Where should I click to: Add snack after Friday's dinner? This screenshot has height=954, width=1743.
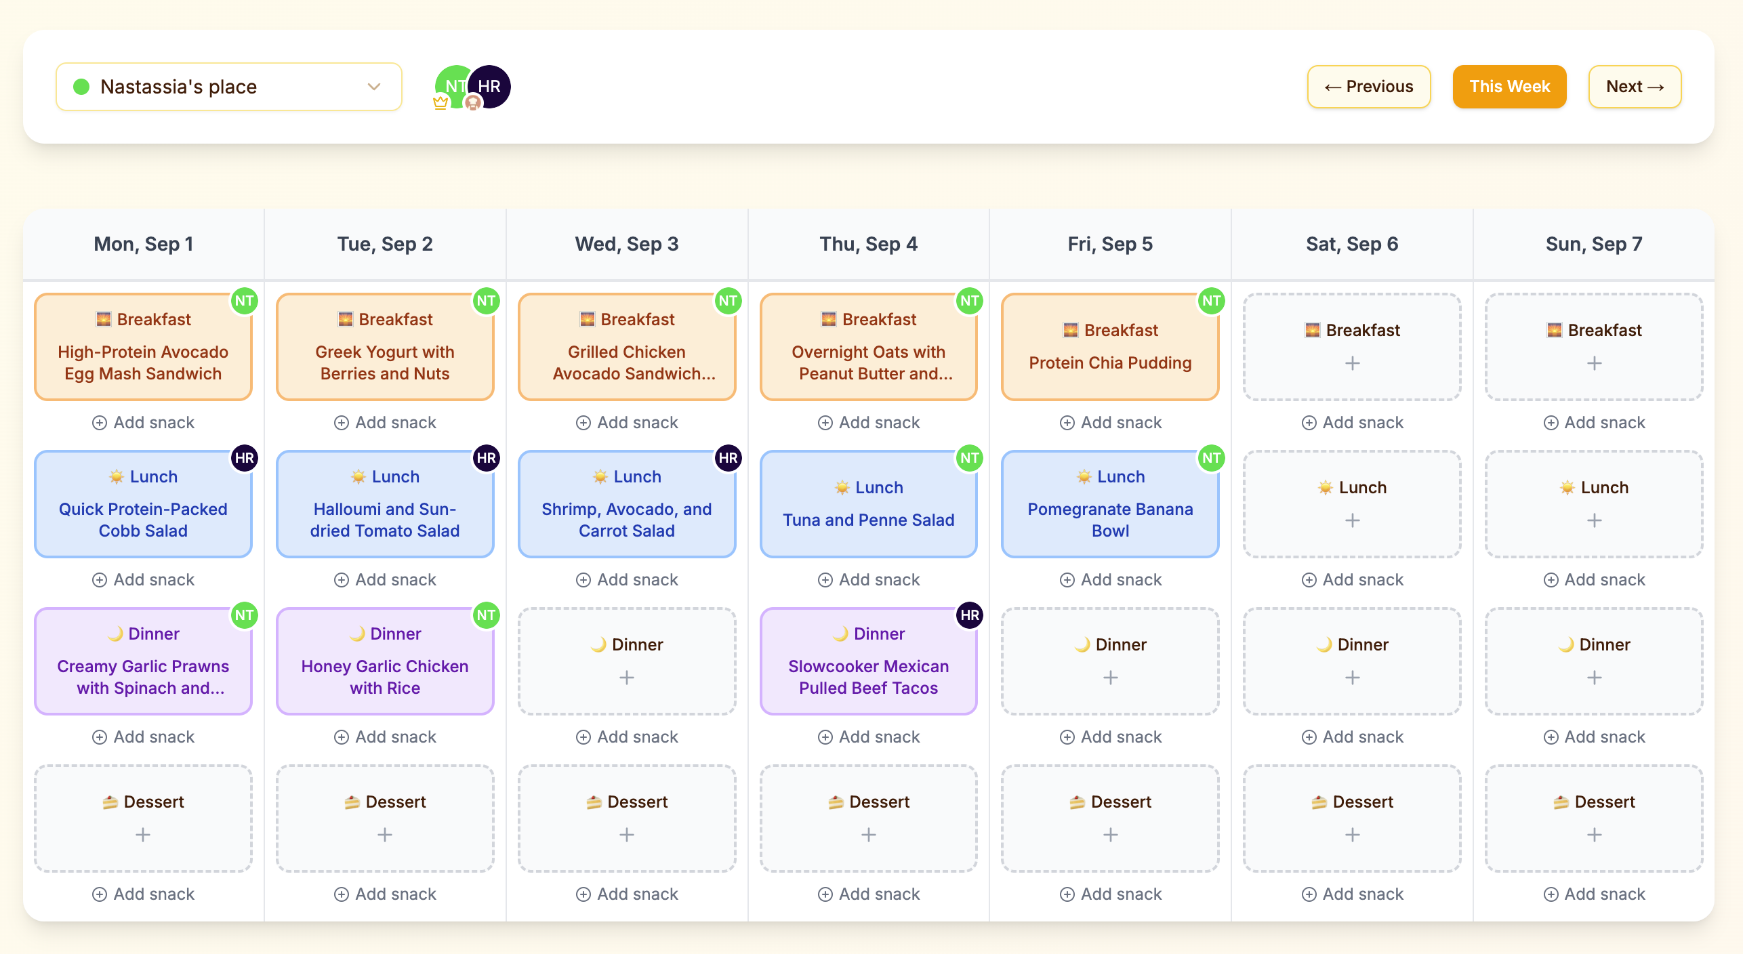click(1110, 737)
